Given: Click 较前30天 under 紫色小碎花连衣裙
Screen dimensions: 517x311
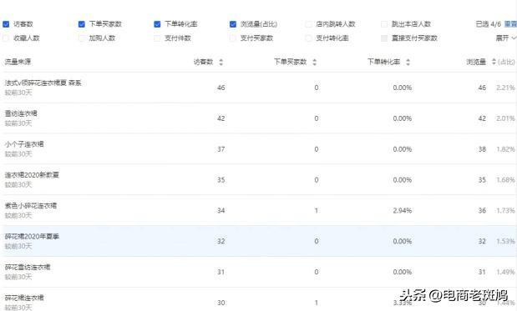Looking at the screenshot, I should pyautogui.click(x=18, y=216).
